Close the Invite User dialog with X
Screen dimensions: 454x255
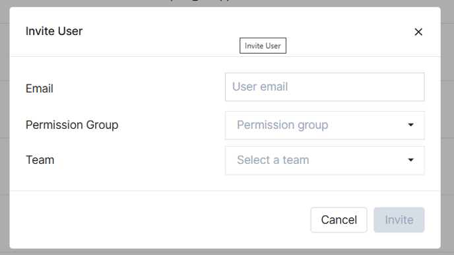point(418,32)
